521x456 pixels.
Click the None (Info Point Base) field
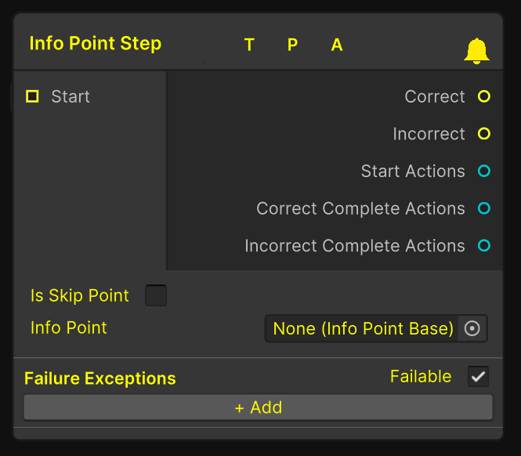363,329
